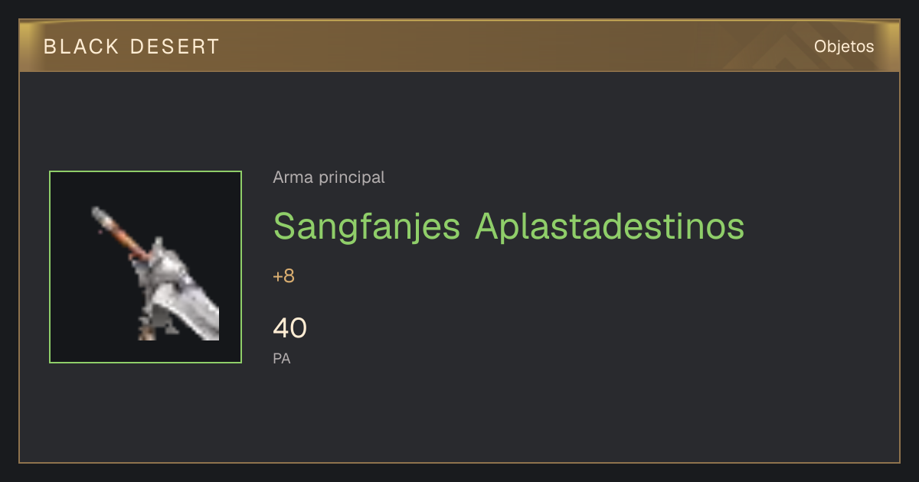Viewport: 919px width, 482px height.
Task: Click the Sangfanjes weapon item icon
Action: pyautogui.click(x=146, y=267)
